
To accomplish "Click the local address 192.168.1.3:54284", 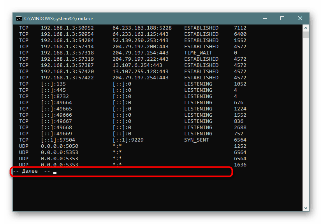I will tap(67, 40).
